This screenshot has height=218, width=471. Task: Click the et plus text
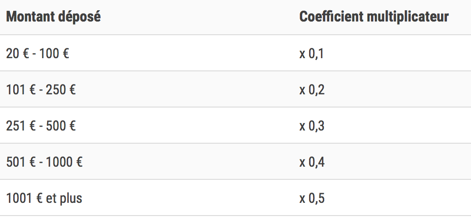64,198
